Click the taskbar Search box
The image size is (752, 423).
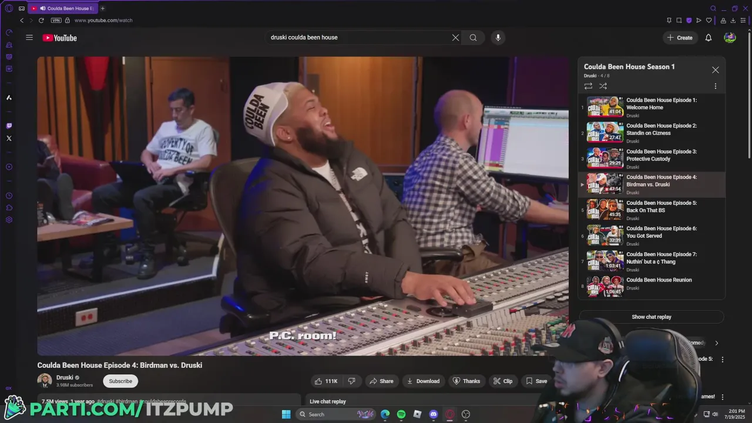pyautogui.click(x=336, y=414)
